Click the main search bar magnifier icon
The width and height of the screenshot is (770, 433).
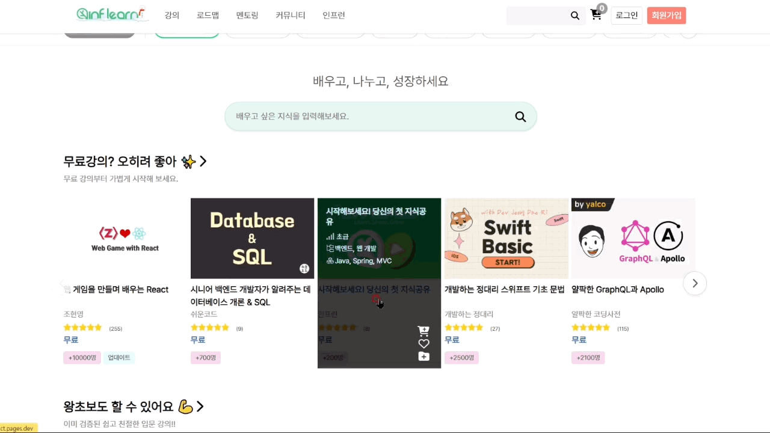point(520,117)
